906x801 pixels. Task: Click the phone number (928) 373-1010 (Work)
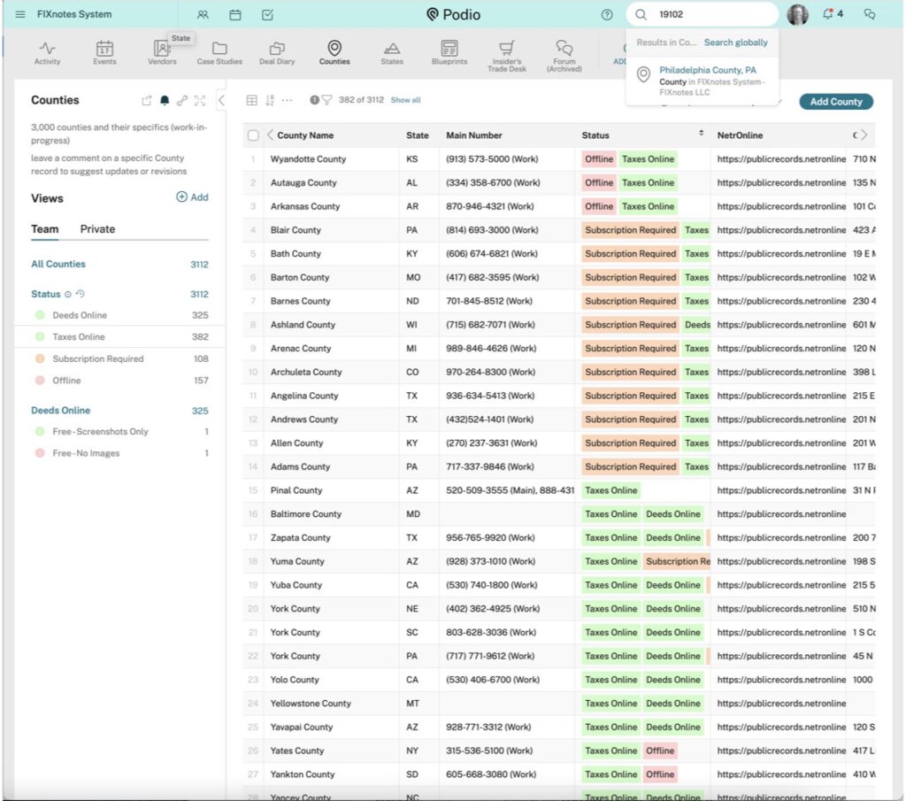coord(491,561)
